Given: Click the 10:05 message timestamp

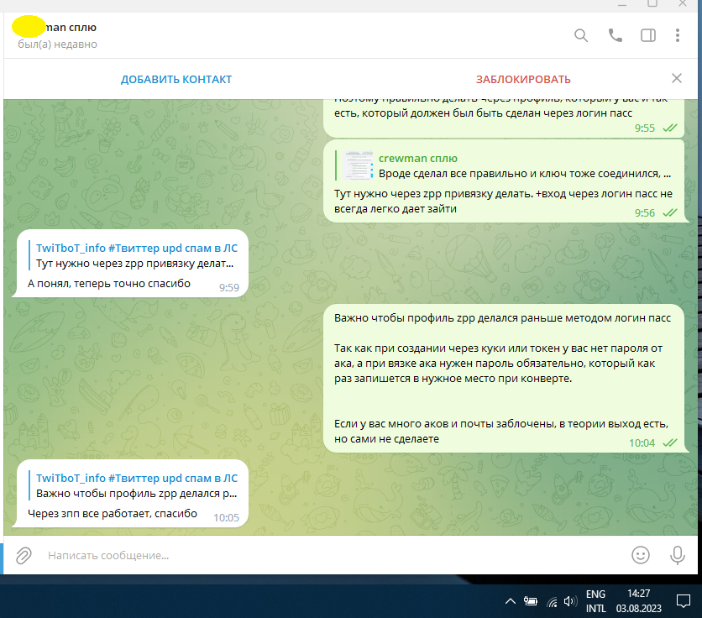Looking at the screenshot, I should [226, 518].
